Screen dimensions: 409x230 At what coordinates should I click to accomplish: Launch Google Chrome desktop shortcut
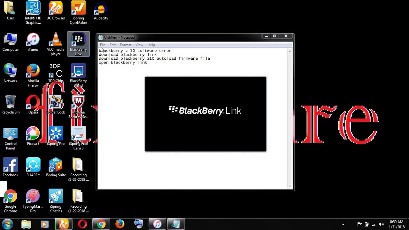point(10,201)
